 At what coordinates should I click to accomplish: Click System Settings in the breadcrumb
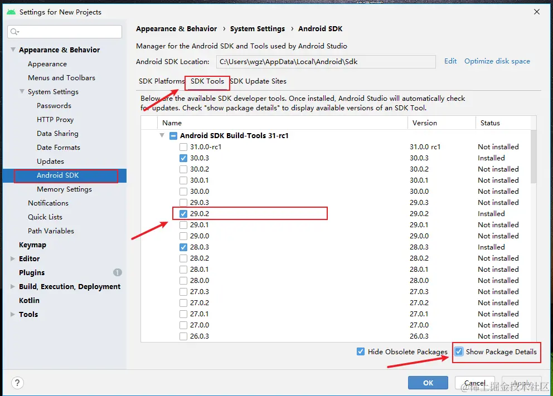pos(258,29)
